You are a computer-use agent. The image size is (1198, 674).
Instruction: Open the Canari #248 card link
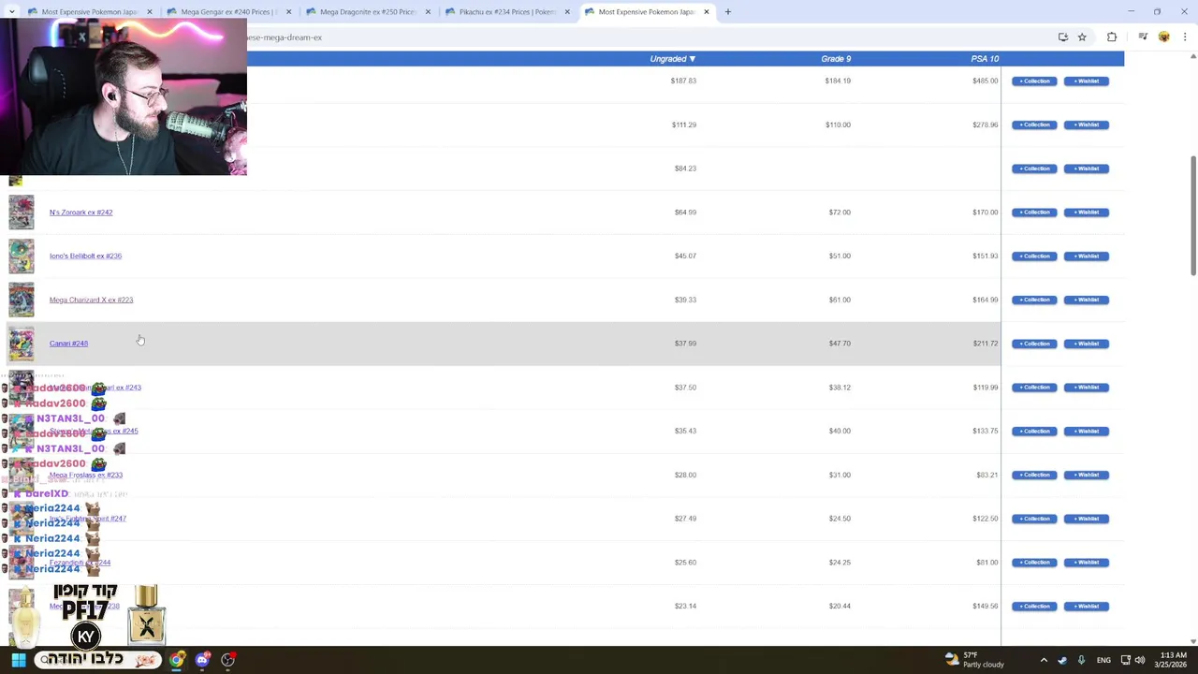point(68,344)
